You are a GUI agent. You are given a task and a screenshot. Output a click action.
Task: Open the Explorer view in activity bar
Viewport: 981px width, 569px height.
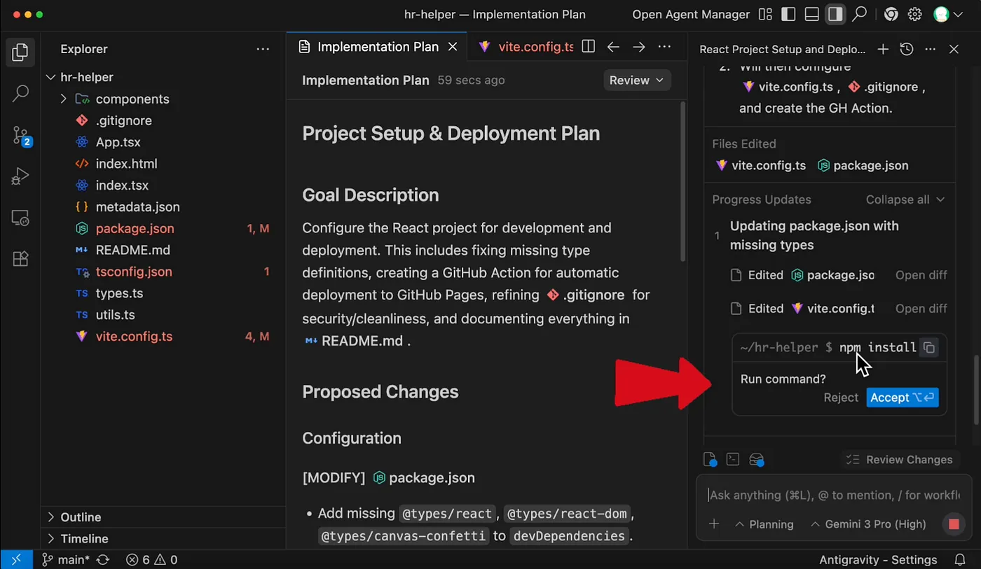pos(20,52)
